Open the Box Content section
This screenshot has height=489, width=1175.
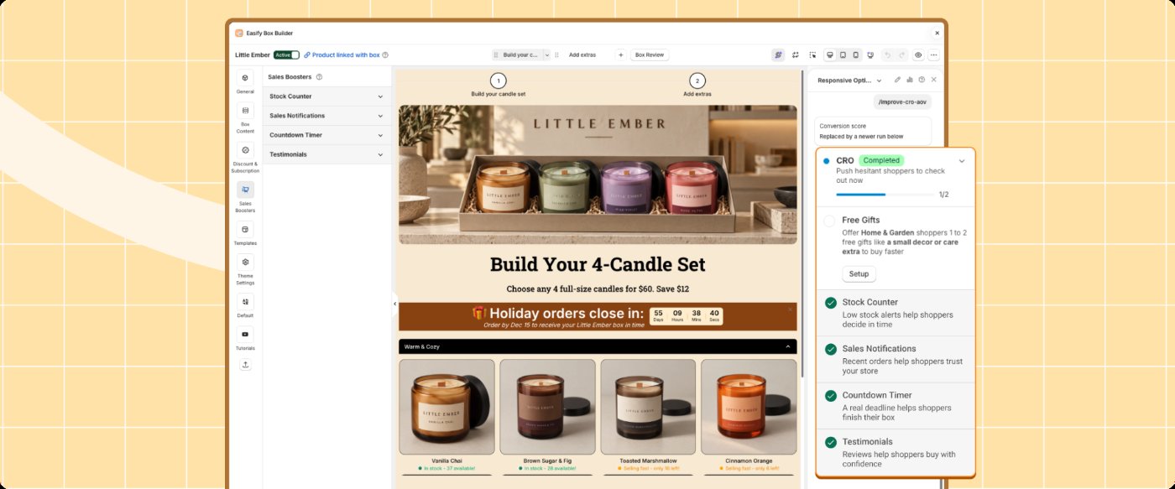tap(245, 118)
